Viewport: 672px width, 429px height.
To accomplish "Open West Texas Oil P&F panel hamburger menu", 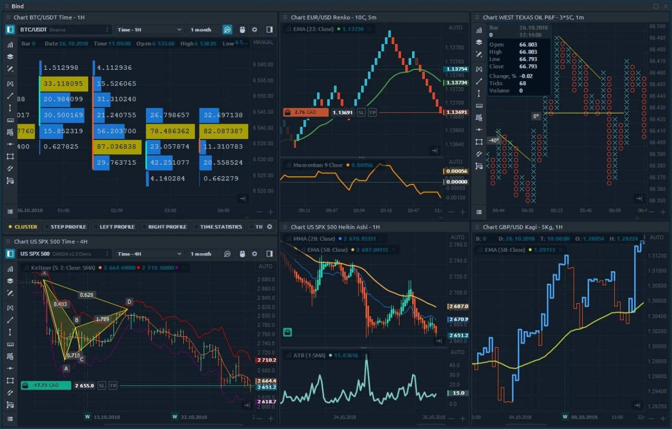I will (476, 17).
